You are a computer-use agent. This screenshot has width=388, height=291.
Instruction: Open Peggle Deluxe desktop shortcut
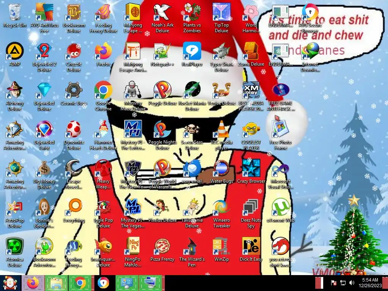(162, 94)
